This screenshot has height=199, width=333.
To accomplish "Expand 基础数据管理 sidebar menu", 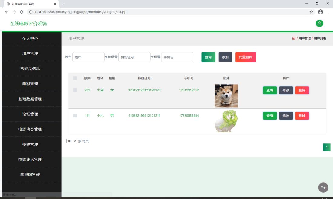I will click(x=30, y=99).
